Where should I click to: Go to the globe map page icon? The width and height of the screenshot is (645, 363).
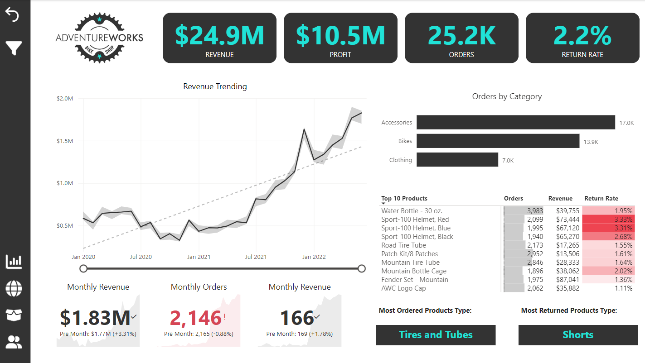14,288
